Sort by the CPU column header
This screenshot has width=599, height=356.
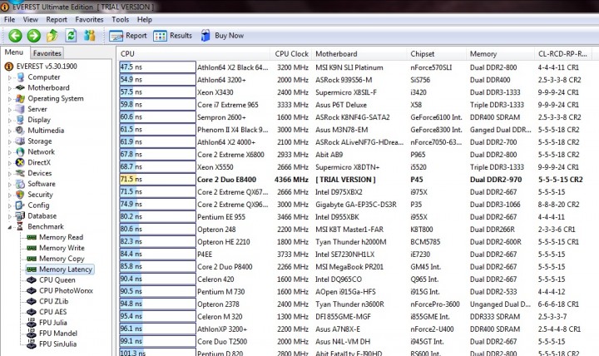[x=194, y=54]
